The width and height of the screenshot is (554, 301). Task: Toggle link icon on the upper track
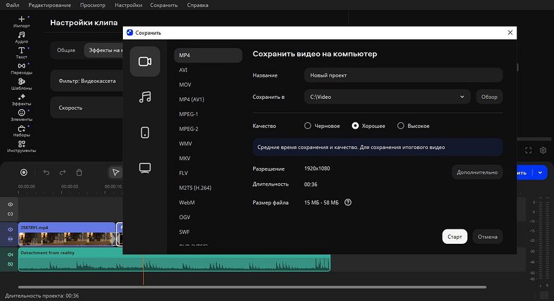coord(10,214)
